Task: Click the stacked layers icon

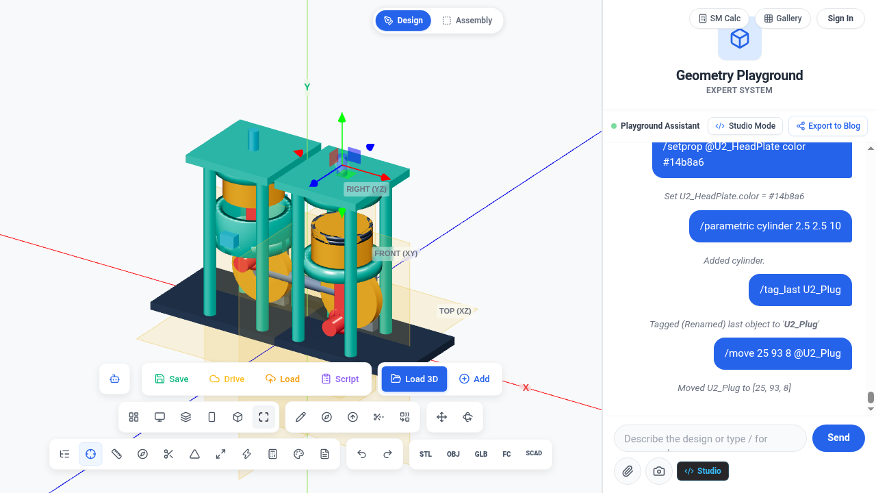Action: click(x=186, y=417)
